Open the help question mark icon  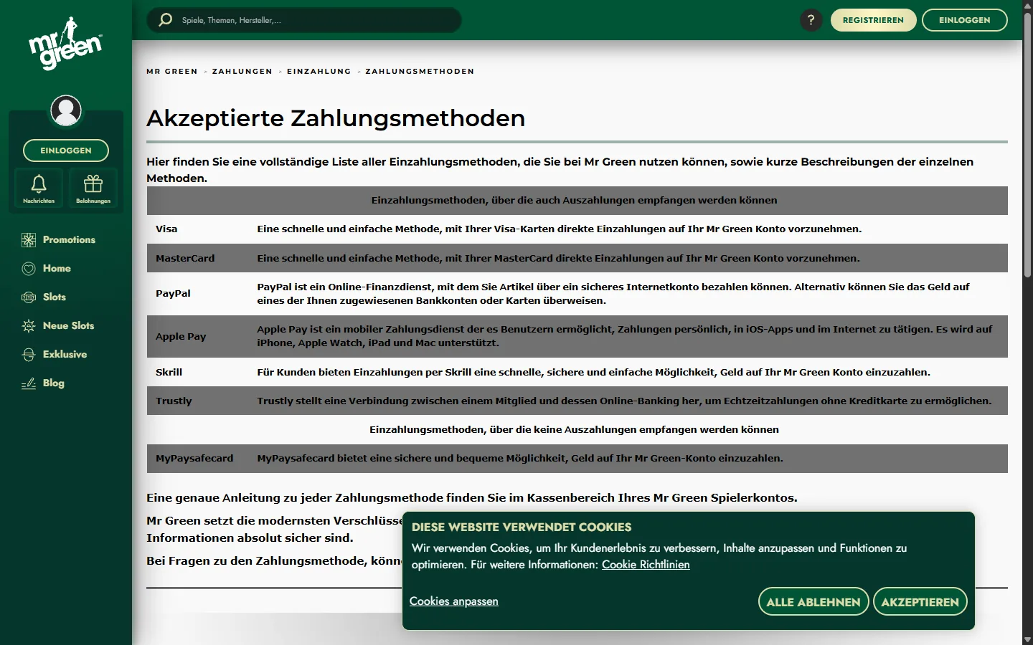(x=811, y=20)
